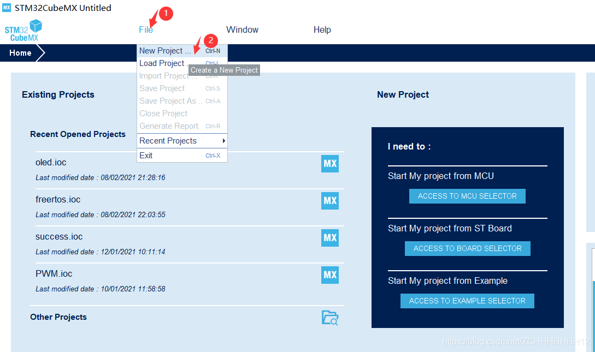Click PWM.ioc last modified date 10/01/2021 11:58:58

101,289
